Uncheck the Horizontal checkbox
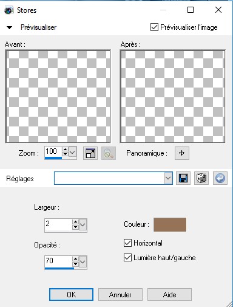The width and height of the screenshot is (233, 307). (127, 243)
